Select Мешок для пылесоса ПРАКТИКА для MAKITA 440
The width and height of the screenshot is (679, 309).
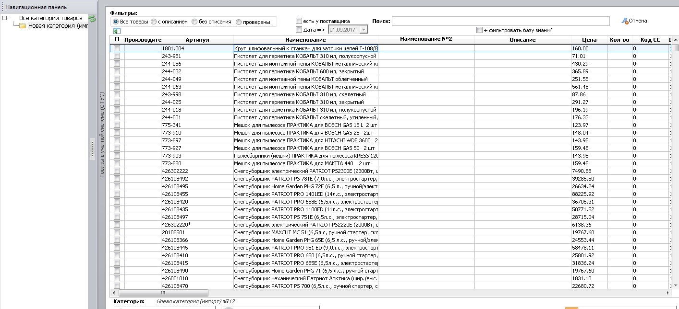tap(306, 163)
